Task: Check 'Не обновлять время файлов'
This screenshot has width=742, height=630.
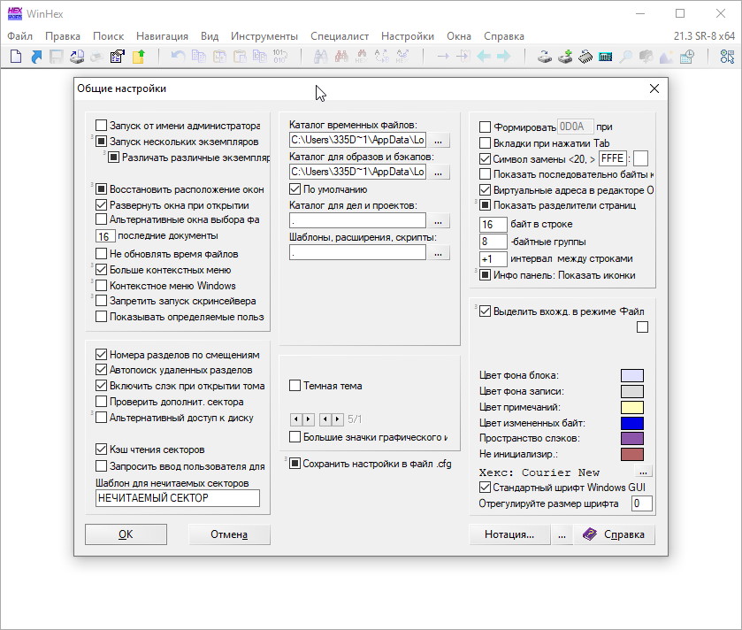Action: click(101, 254)
